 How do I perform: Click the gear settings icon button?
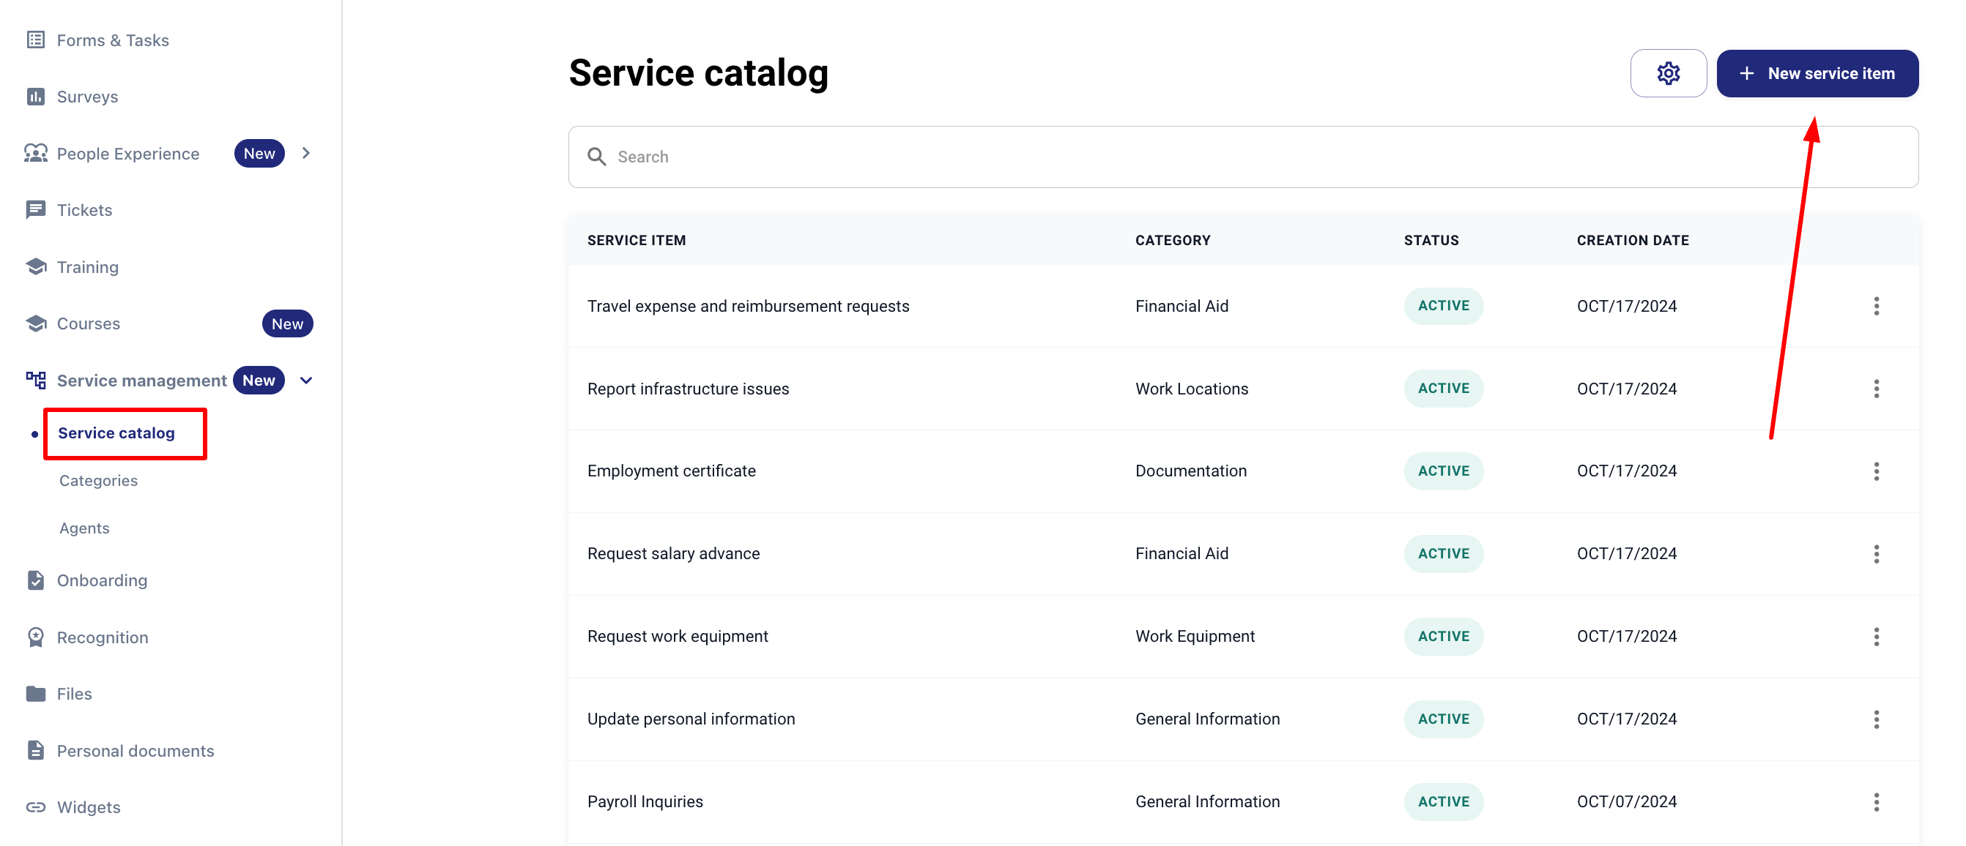[1668, 73]
